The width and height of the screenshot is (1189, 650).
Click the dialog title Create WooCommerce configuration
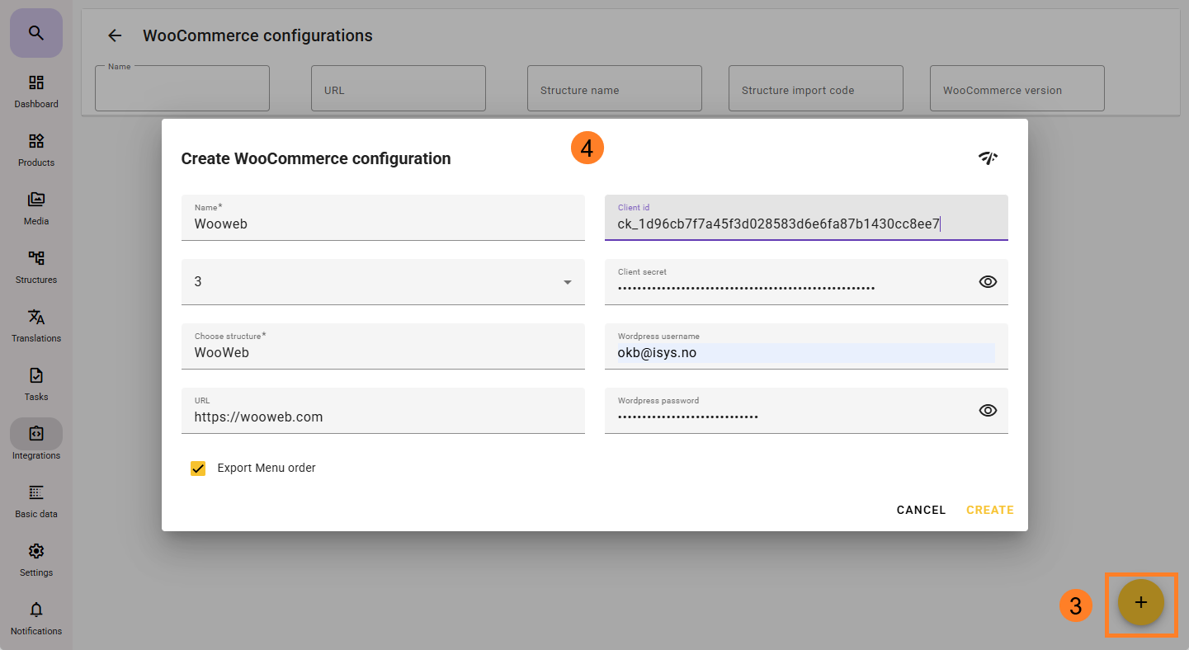(x=316, y=158)
